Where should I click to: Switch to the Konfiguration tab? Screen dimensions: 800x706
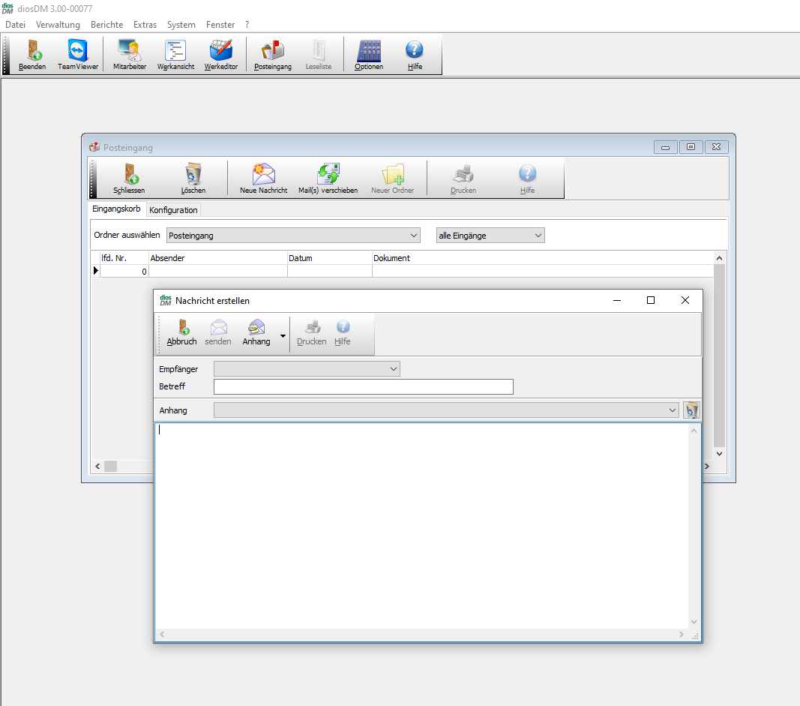(173, 210)
